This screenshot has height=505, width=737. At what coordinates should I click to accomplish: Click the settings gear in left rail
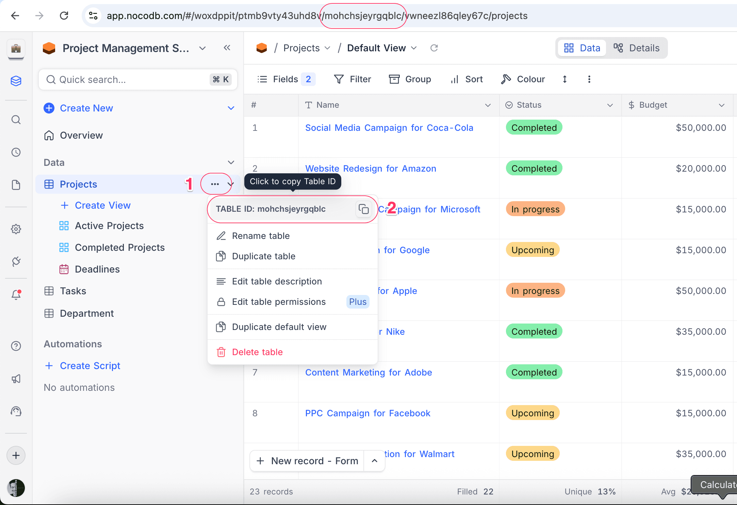click(x=16, y=229)
